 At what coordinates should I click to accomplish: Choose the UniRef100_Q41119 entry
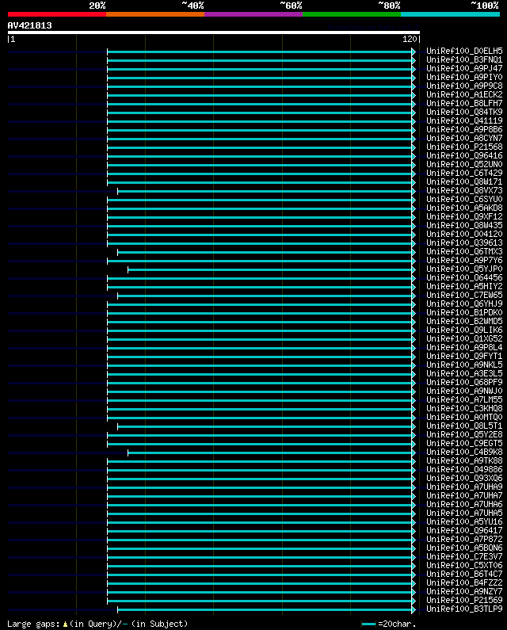point(464,121)
